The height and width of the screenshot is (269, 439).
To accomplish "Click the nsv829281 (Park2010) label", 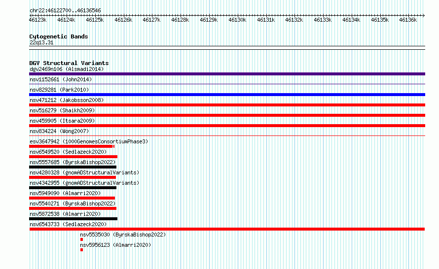I will (59, 90).
